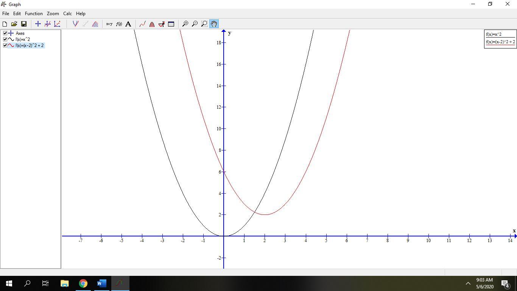Image resolution: width=517 pixels, height=291 pixels.
Task: Click the evaluate function icon
Action: coord(162,24)
